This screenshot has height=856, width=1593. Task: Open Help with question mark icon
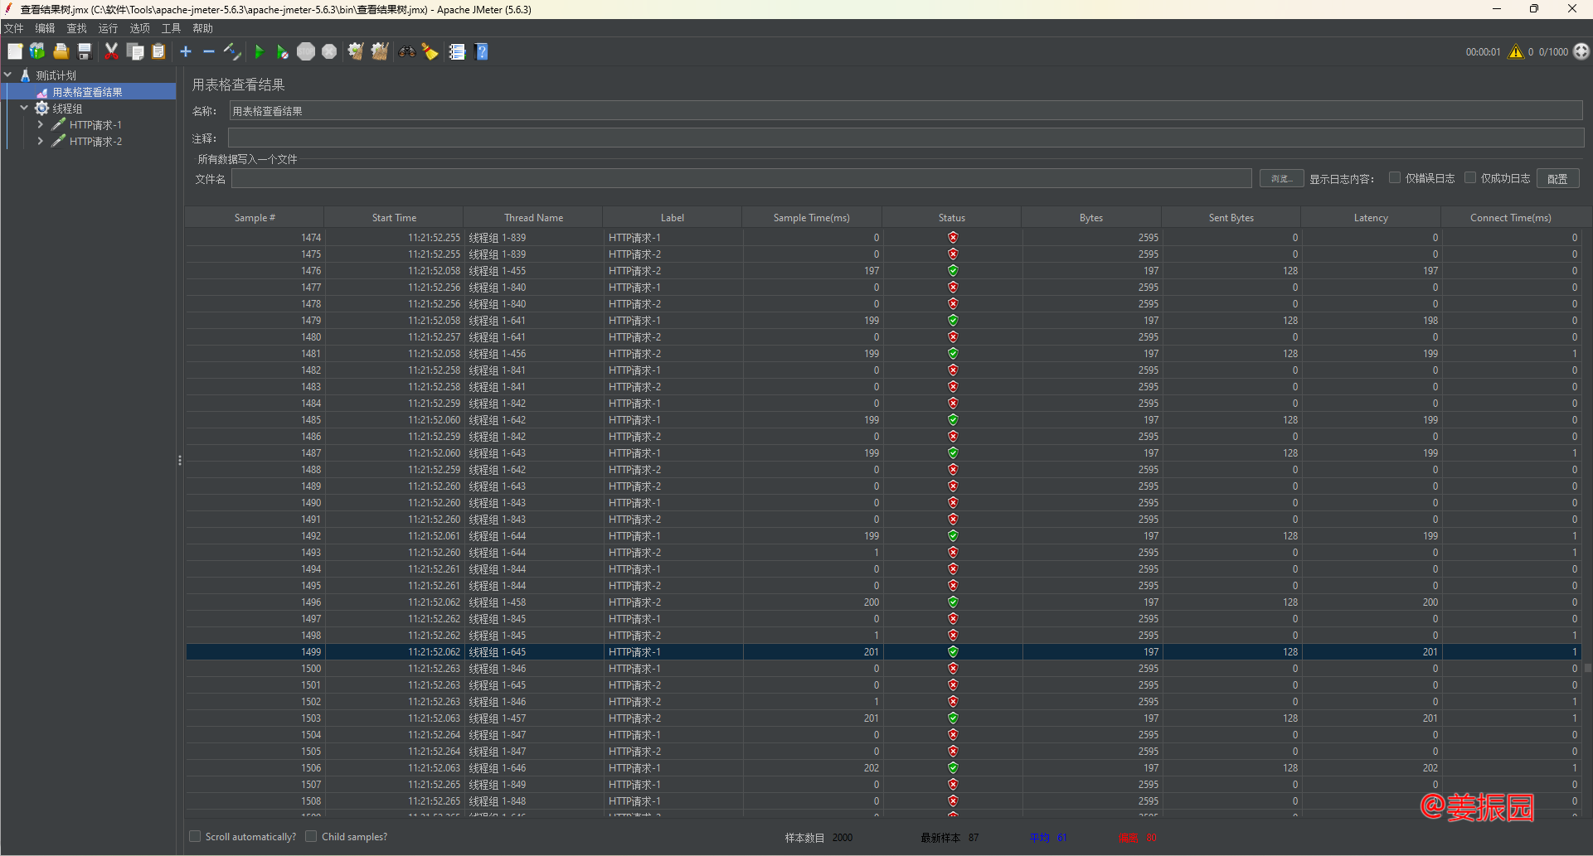pos(481,51)
